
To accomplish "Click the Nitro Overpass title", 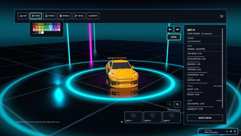I will [x=211, y=132].
